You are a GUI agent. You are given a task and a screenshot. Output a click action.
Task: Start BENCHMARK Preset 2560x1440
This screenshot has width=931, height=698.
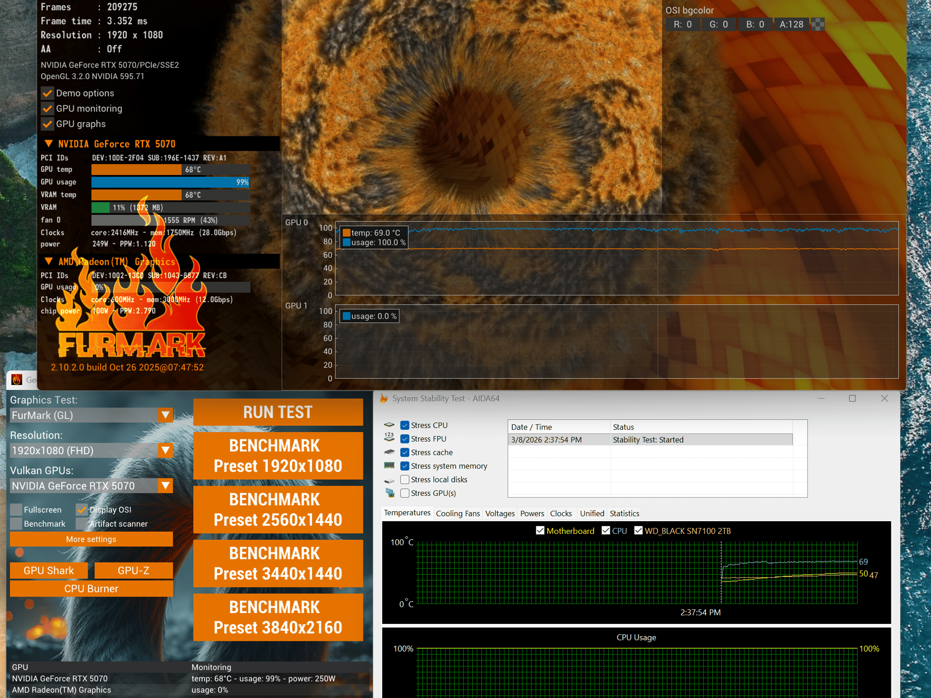click(278, 510)
